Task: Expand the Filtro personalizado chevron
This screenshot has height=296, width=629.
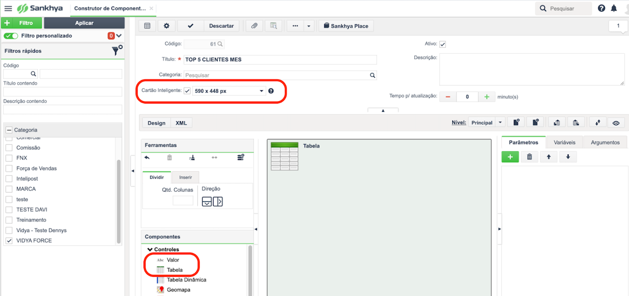Action: (x=119, y=36)
